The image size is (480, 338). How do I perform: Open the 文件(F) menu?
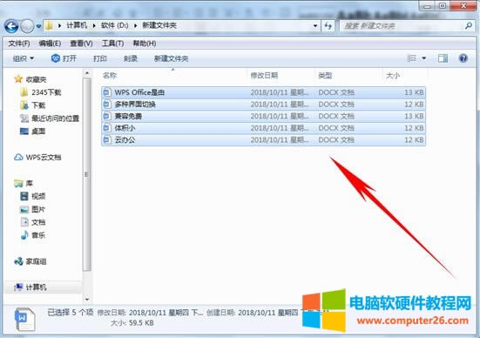tap(19, 44)
